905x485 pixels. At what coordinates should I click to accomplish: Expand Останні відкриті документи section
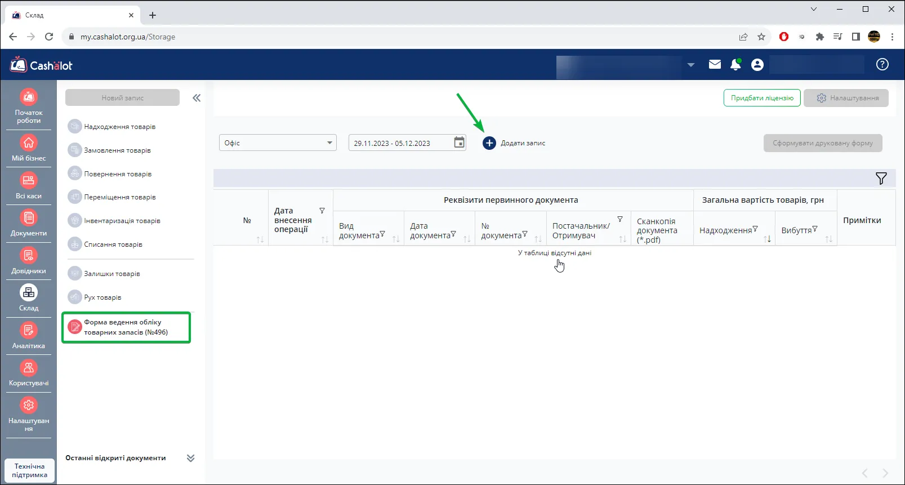[x=190, y=458]
